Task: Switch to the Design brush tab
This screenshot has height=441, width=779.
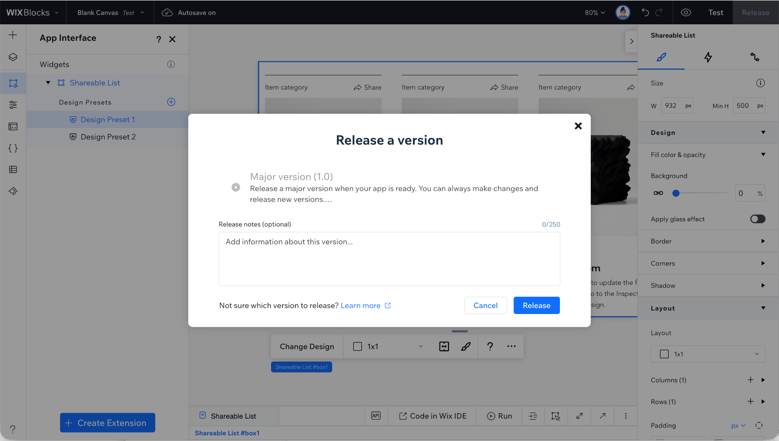Action: [x=661, y=57]
